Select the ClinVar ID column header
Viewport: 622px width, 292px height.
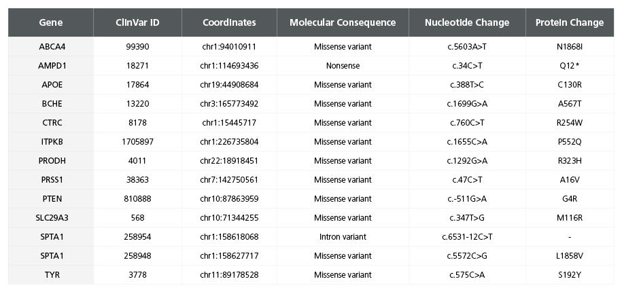tap(137, 22)
